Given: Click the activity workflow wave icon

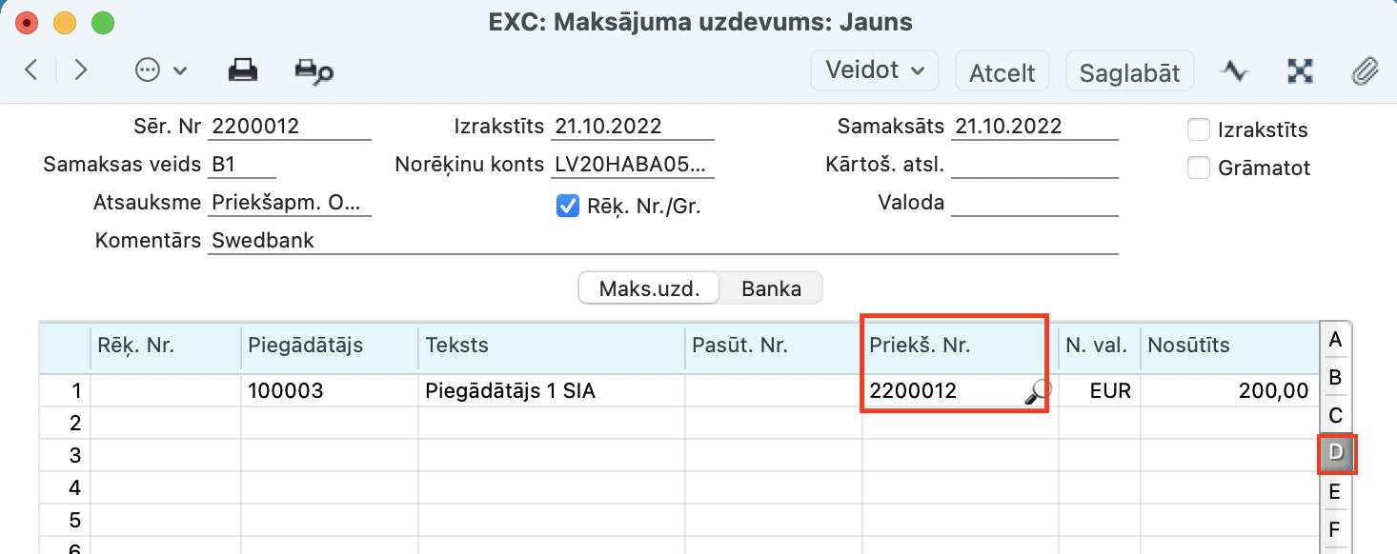Looking at the screenshot, I should [1236, 70].
